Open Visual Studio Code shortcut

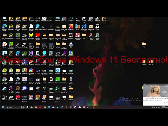(84, 28)
